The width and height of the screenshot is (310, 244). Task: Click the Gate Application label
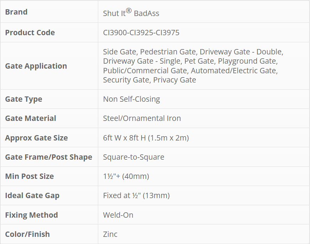point(36,66)
